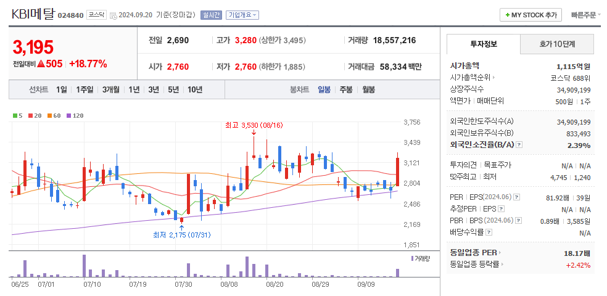Click the +18.77% price change percentage
Viewport: 607px width, 296px height.
[88, 64]
